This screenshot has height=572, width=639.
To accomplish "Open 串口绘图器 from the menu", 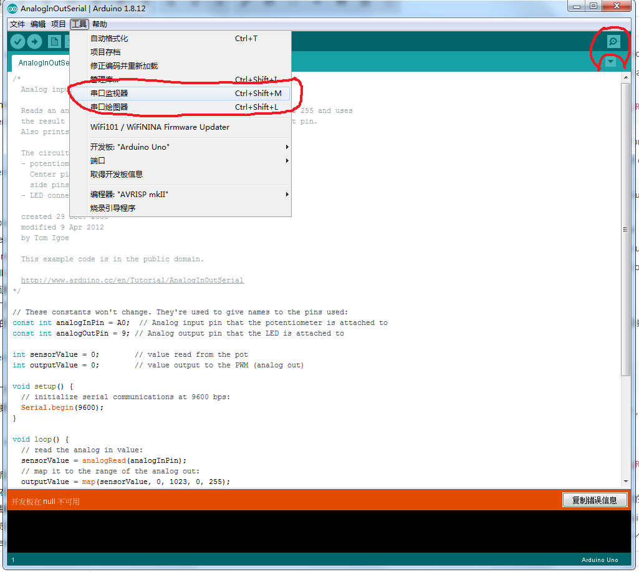I will coord(181,107).
